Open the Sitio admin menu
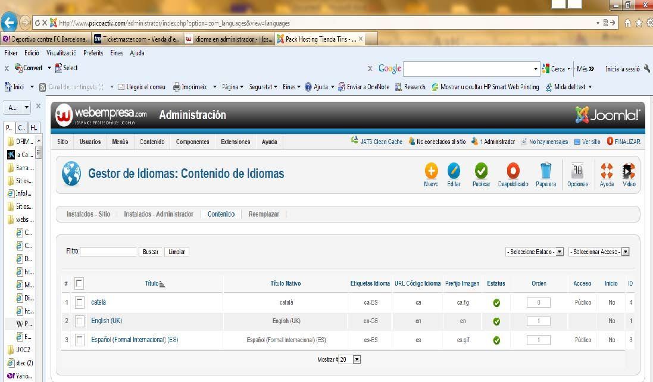This screenshot has width=653, height=382. 63,142
